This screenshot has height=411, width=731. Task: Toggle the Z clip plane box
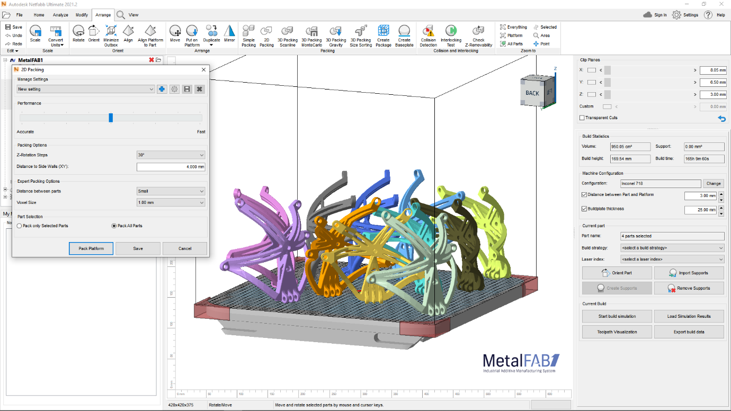592,94
